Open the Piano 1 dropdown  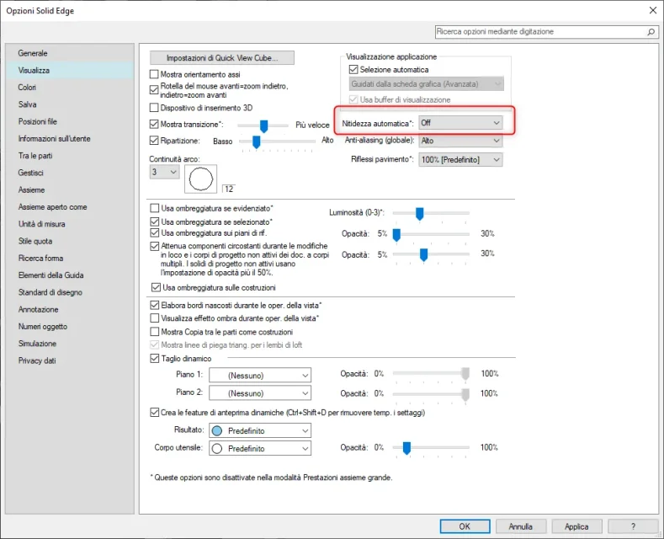click(260, 376)
